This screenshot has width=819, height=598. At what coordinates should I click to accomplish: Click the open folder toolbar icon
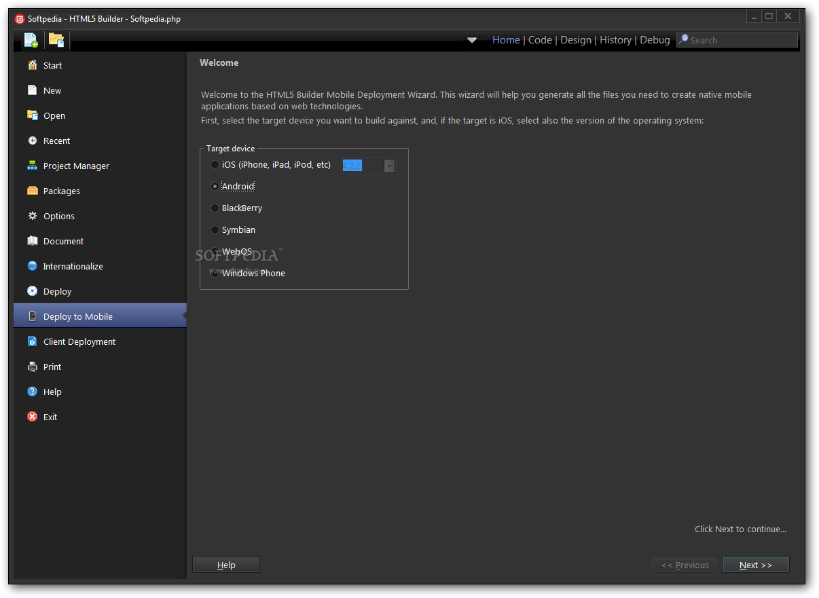click(x=56, y=40)
